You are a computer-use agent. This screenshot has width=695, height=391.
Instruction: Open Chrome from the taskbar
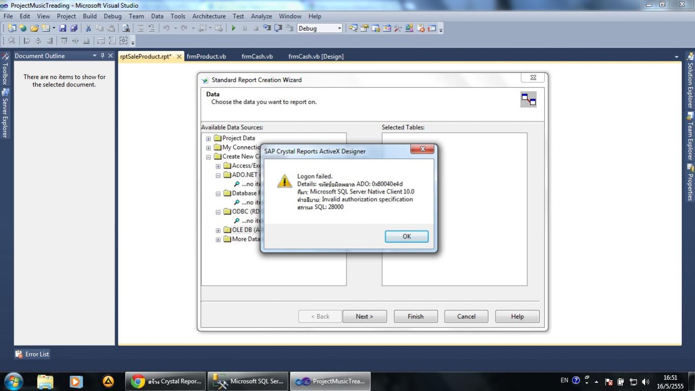[x=166, y=381]
